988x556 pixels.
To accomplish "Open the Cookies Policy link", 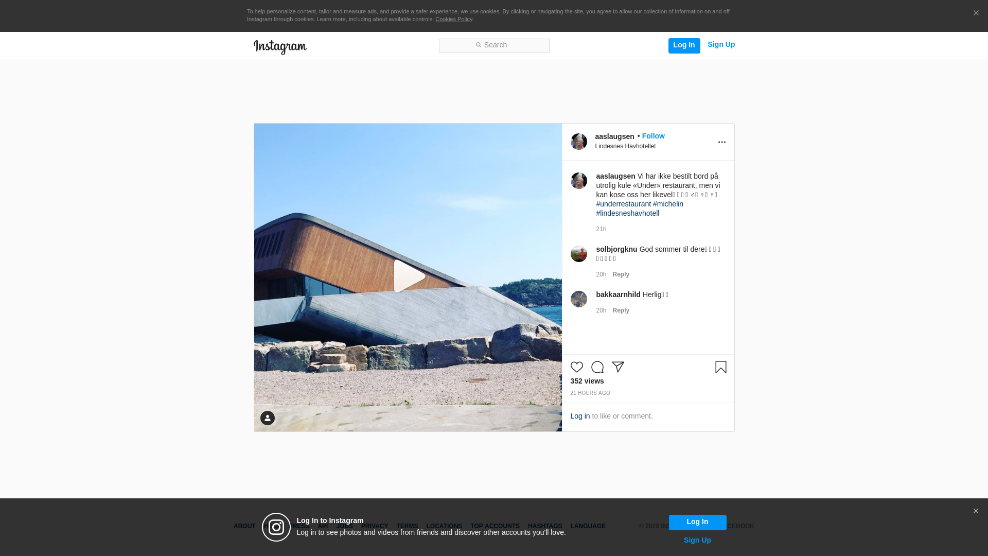I will [x=454, y=19].
